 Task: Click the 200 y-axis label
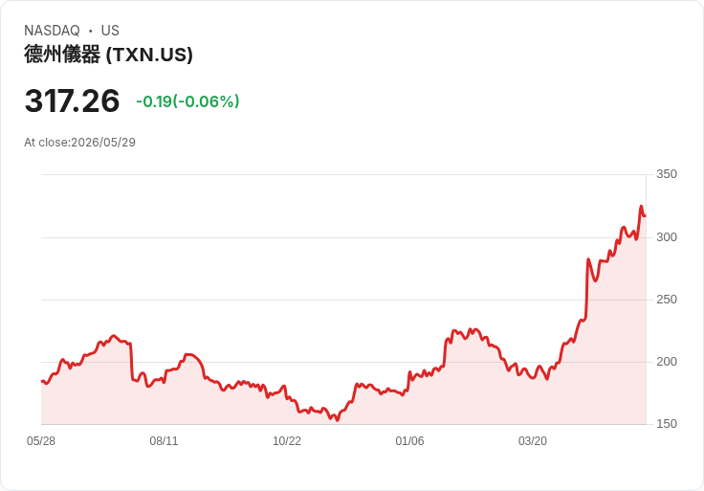667,362
